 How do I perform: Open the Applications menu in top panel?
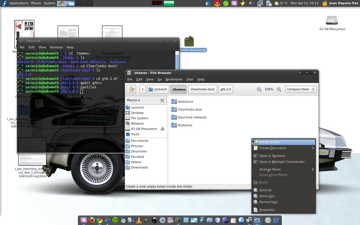pos(19,3)
